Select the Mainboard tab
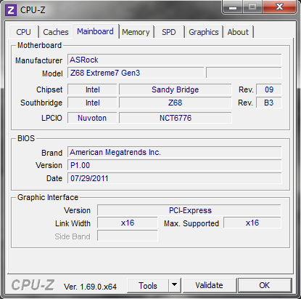This screenshot has height=299, width=301. point(95,31)
